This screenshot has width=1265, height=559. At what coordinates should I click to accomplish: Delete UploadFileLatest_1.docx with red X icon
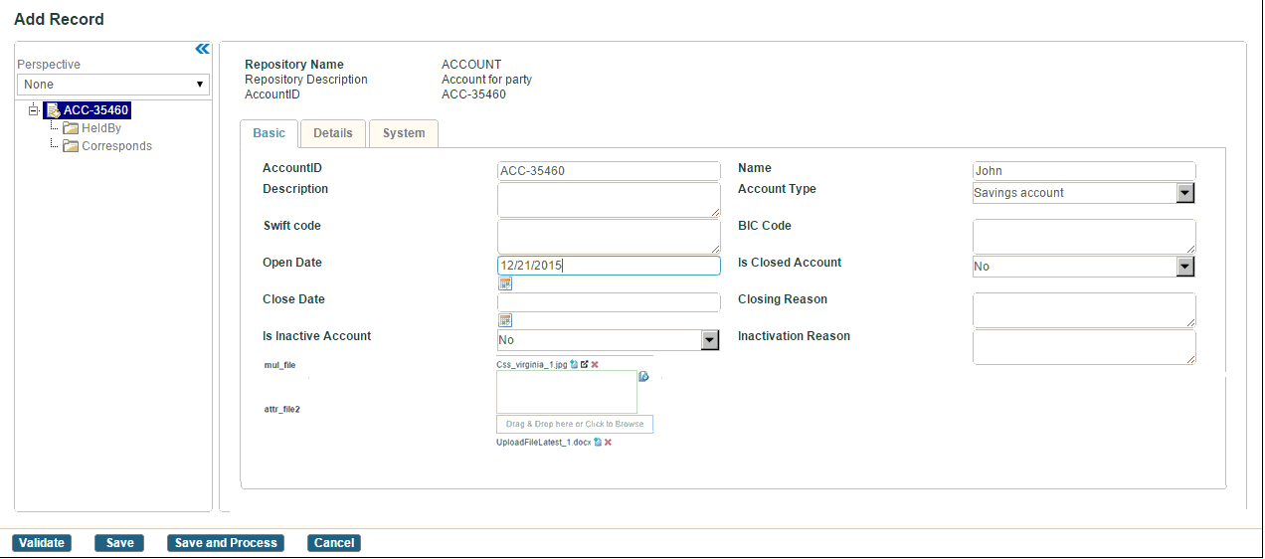[x=608, y=442]
